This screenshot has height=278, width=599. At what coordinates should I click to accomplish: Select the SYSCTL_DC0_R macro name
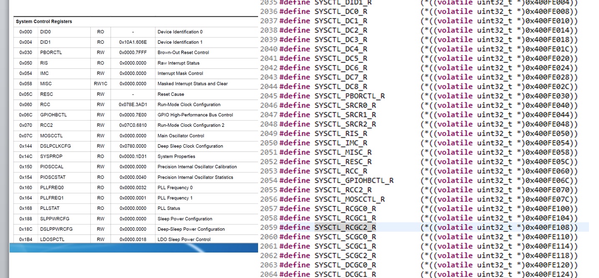pos(341,12)
